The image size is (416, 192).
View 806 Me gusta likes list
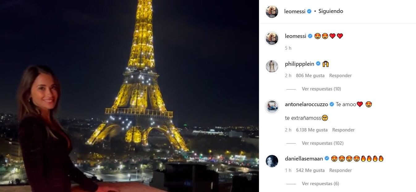(x=310, y=76)
